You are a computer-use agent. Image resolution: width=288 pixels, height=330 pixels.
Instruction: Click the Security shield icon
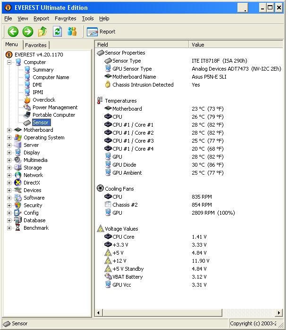click(x=18, y=205)
